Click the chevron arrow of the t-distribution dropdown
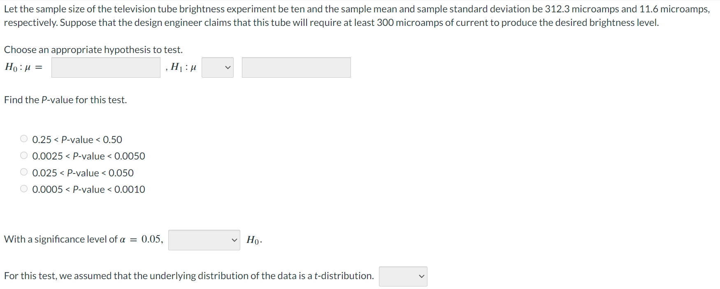720x289 pixels. coord(421,277)
